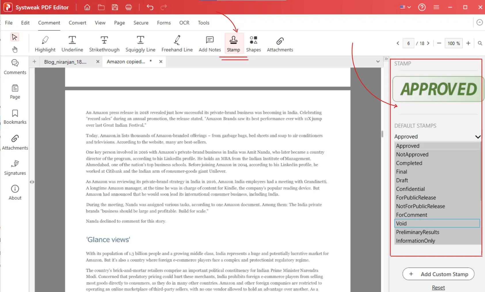485x292 pixels.
Task: Click Add Custom Stamp button
Action: click(x=438, y=274)
